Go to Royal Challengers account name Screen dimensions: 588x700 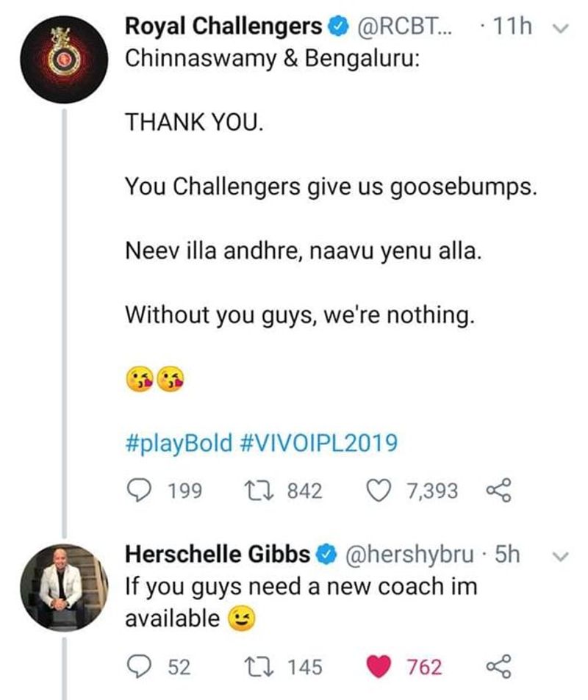tap(223, 27)
